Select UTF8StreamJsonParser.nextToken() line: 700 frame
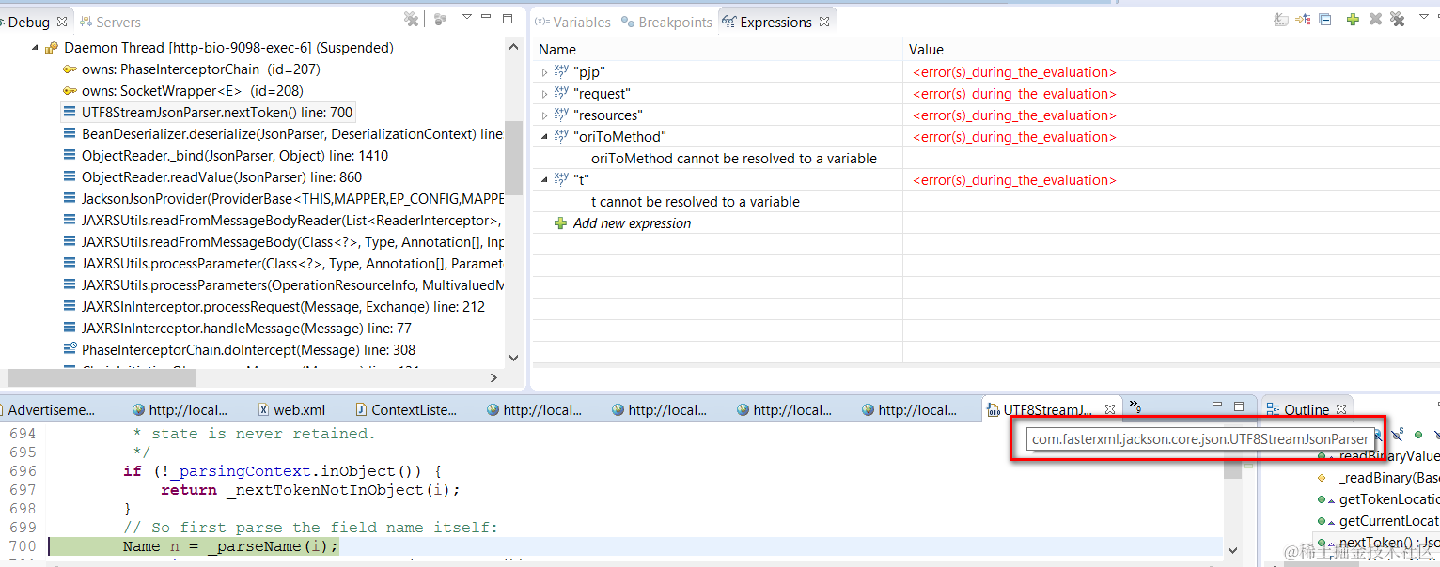The height and width of the screenshot is (567, 1440). click(x=208, y=113)
